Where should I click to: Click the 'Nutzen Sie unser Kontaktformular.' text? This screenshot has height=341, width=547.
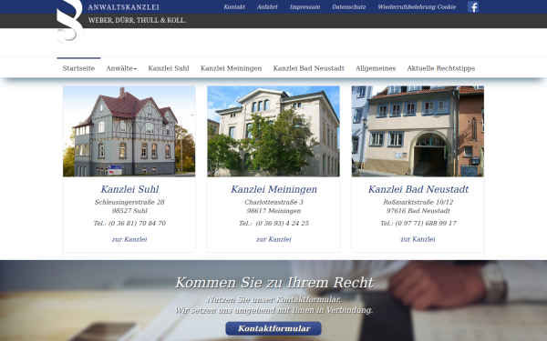click(273, 299)
